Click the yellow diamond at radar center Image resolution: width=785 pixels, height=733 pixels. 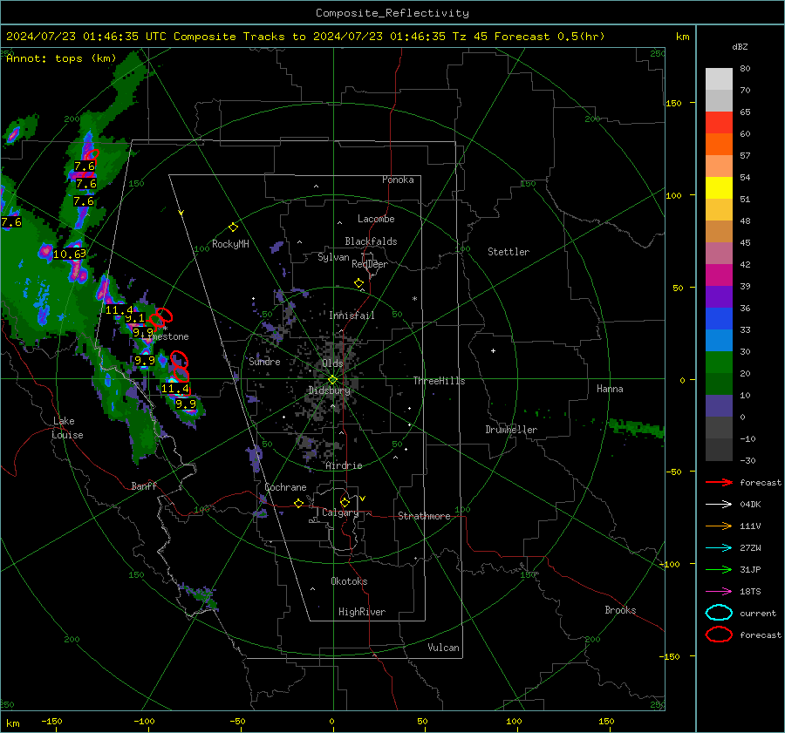click(333, 380)
